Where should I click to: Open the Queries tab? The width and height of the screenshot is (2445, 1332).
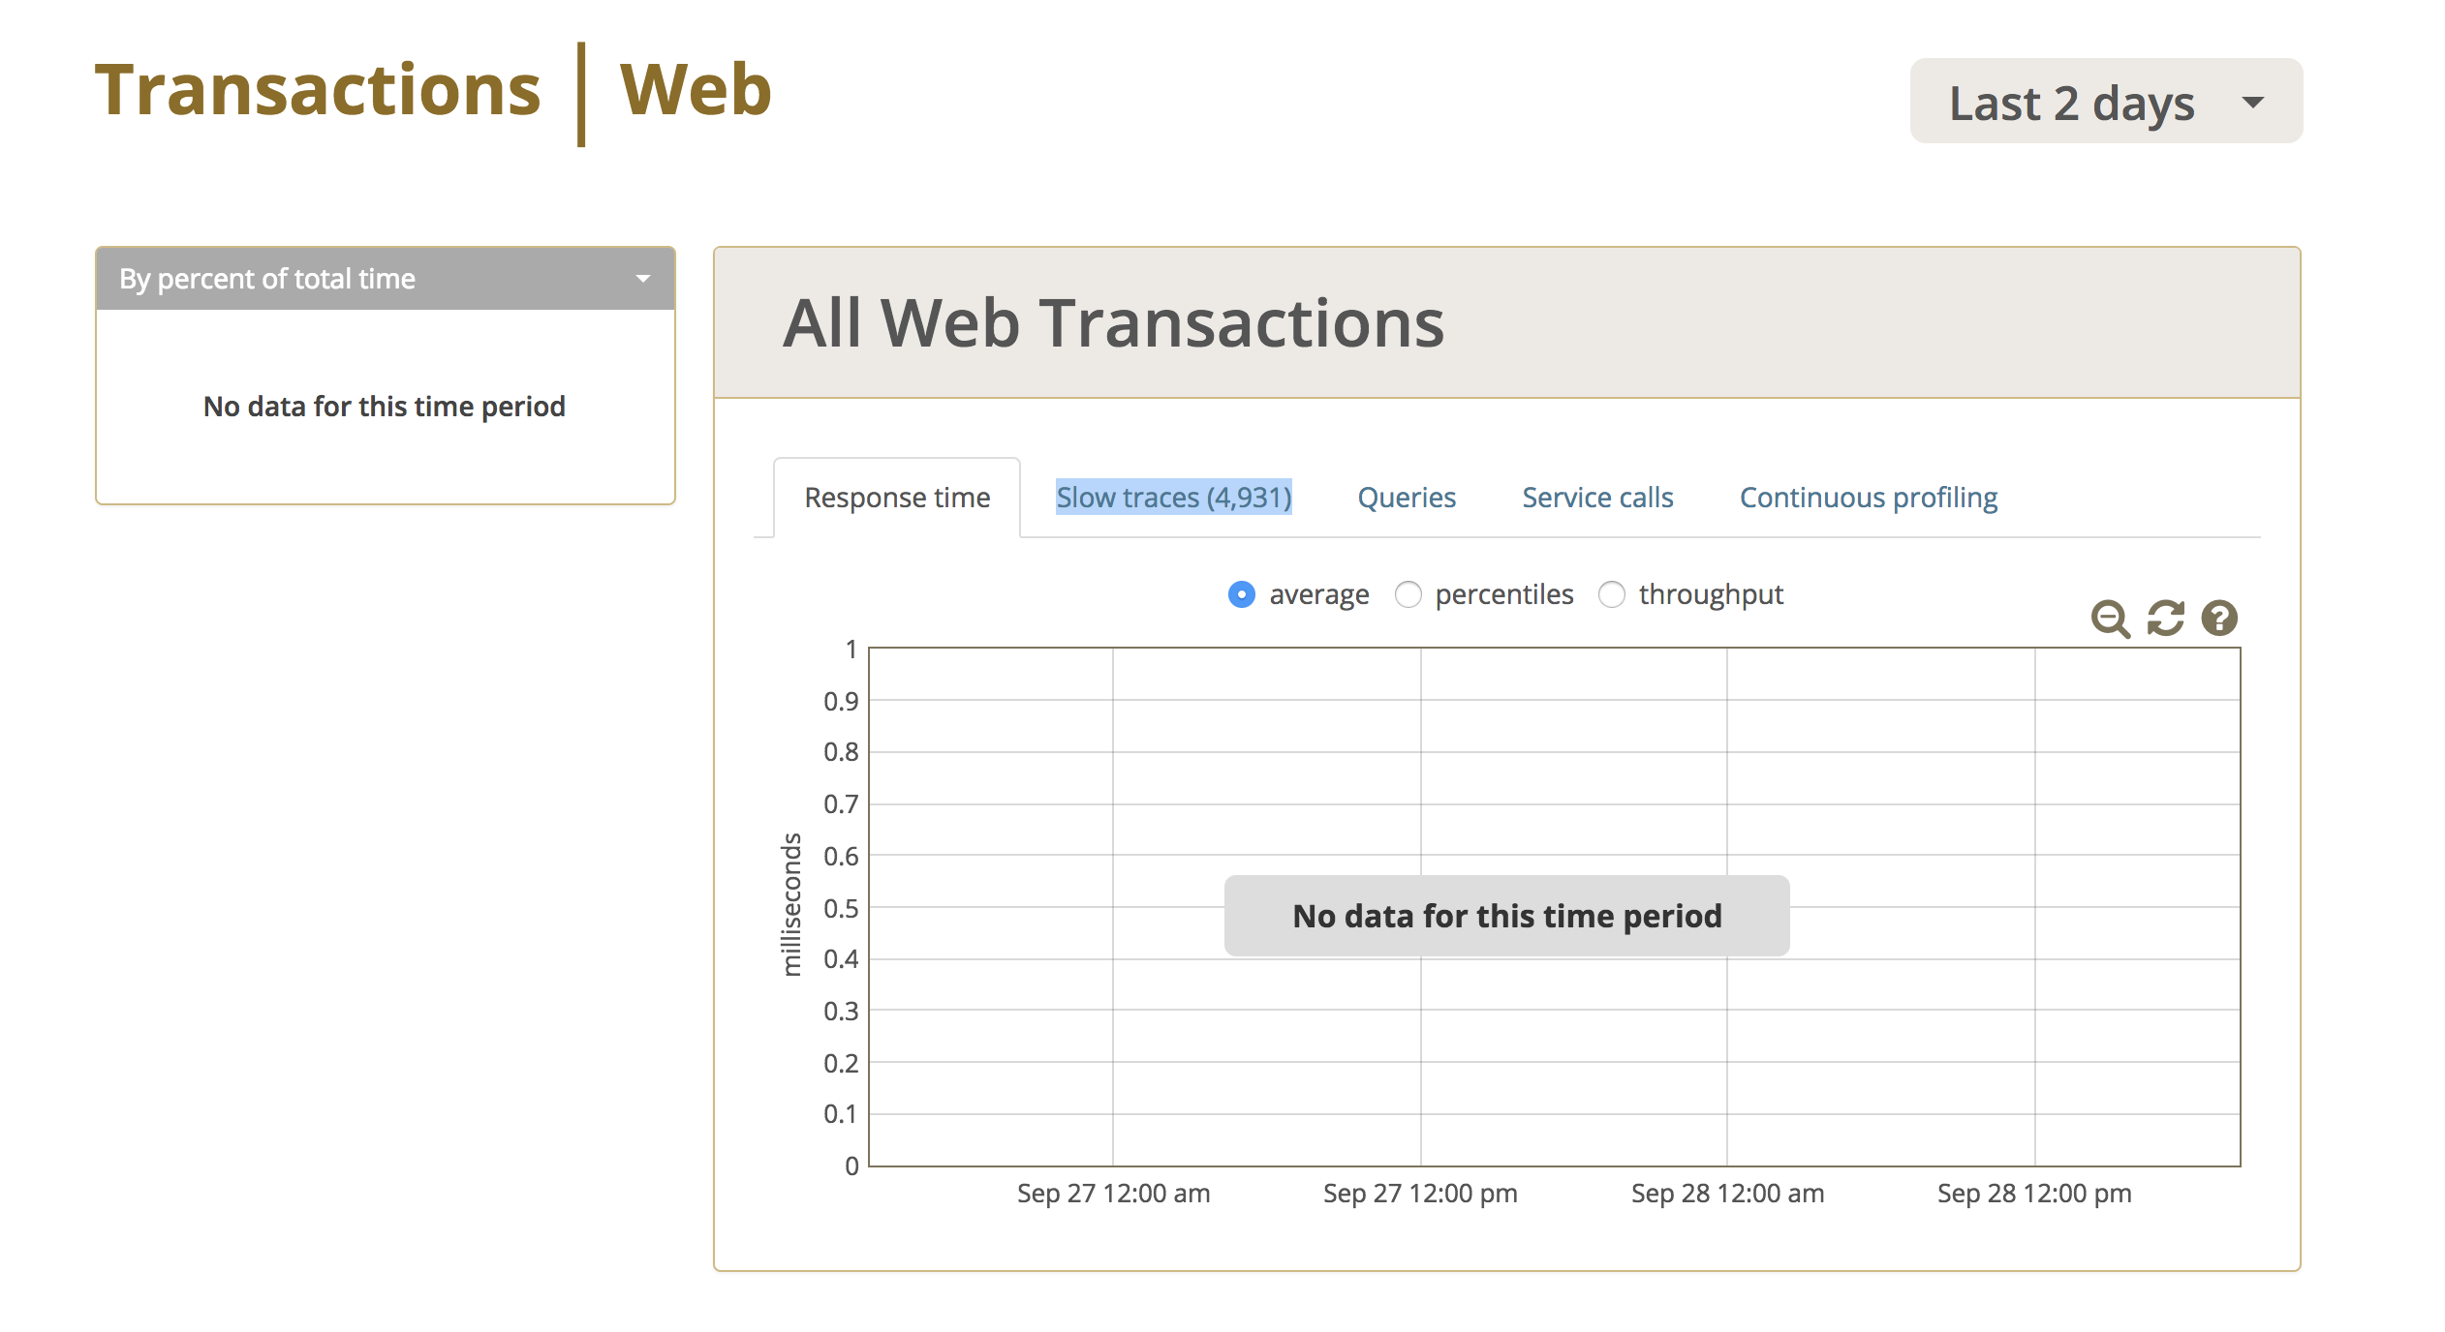pos(1407,497)
